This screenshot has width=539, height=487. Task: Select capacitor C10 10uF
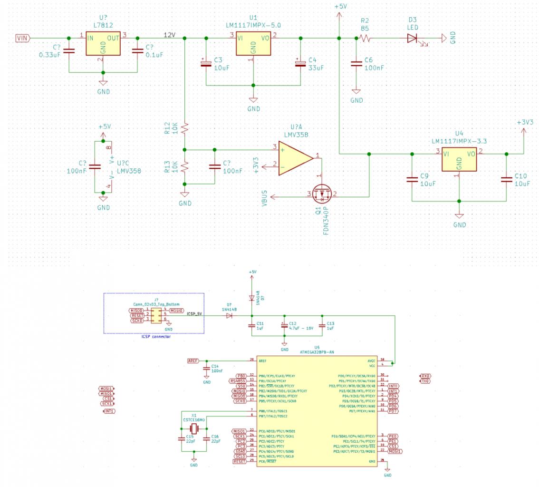(x=506, y=179)
